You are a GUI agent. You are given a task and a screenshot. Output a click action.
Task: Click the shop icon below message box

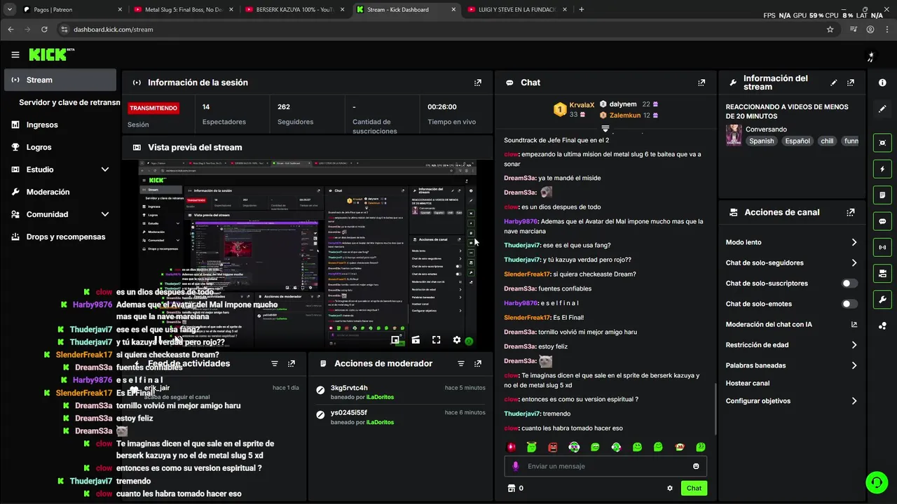(x=511, y=489)
